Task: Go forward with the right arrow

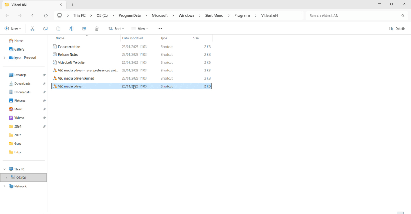Action: pyautogui.click(x=20, y=15)
